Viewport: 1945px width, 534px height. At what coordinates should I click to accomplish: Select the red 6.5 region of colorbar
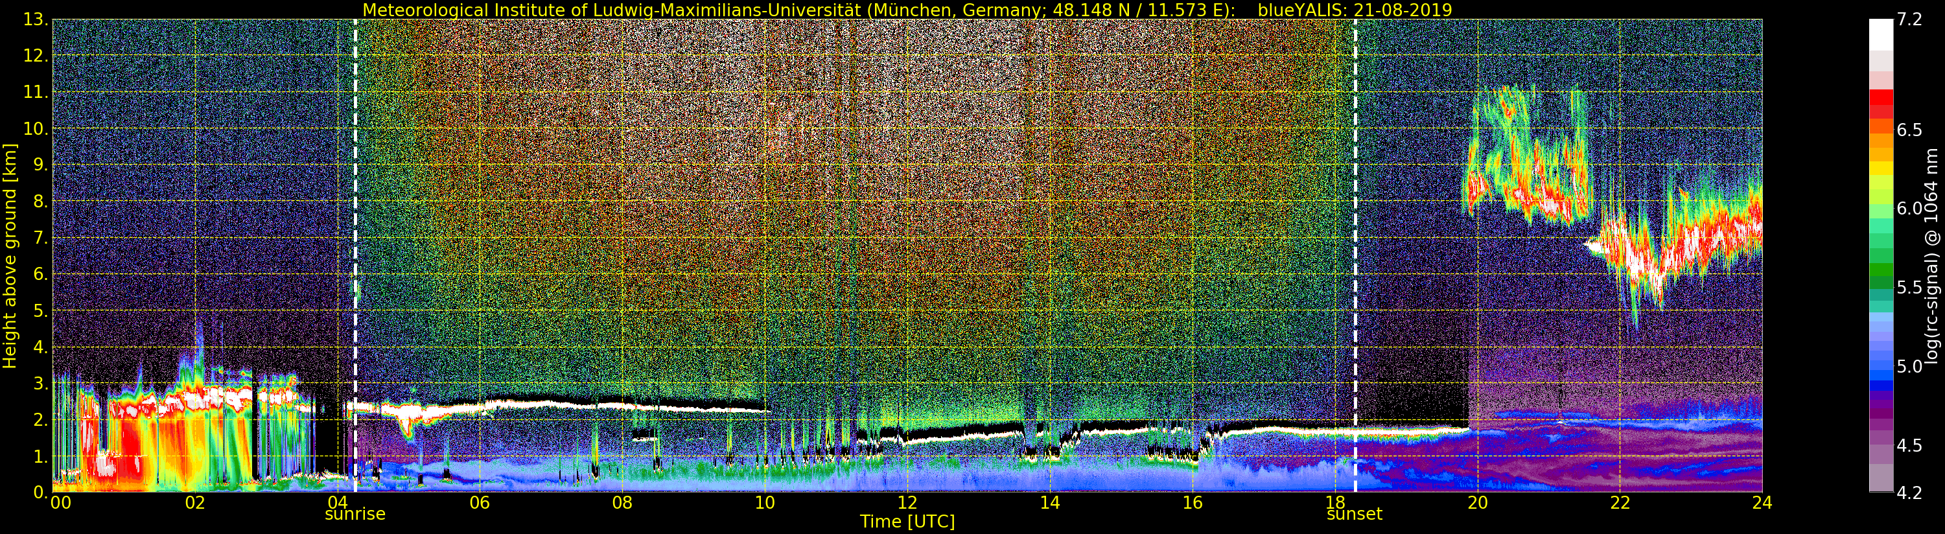1881,124
